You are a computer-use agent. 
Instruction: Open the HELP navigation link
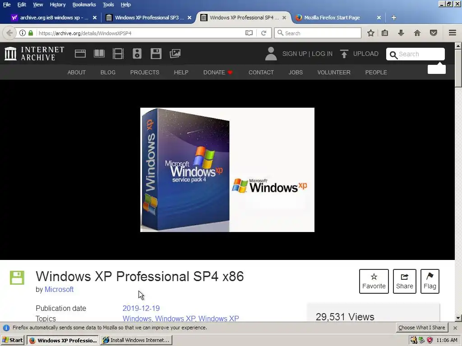tap(181, 73)
